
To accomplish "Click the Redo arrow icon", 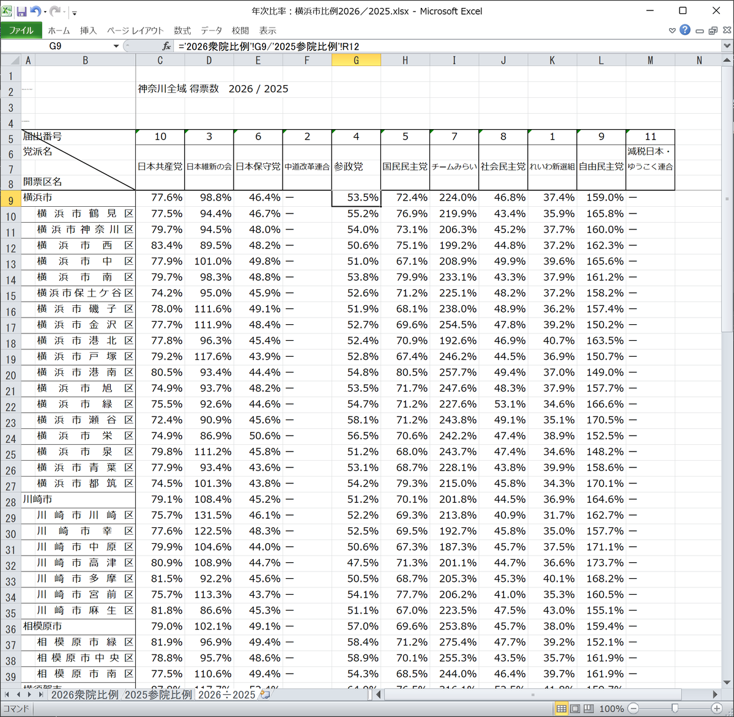I will pos(55,11).
